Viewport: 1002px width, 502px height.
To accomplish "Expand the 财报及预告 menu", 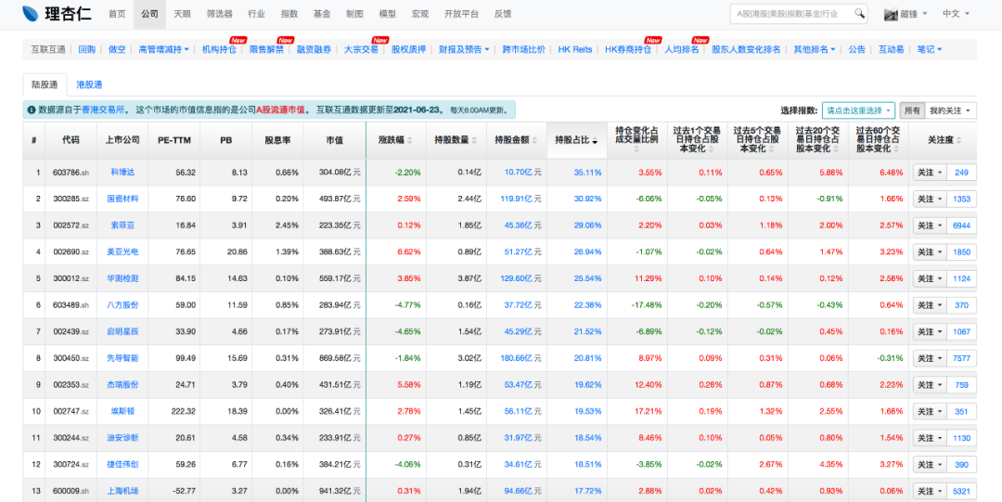I will pos(464,49).
